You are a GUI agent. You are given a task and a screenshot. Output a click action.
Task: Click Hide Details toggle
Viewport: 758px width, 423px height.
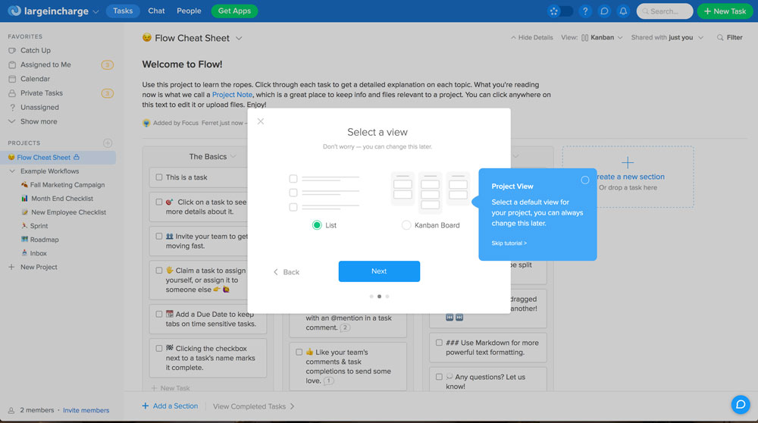coord(532,37)
